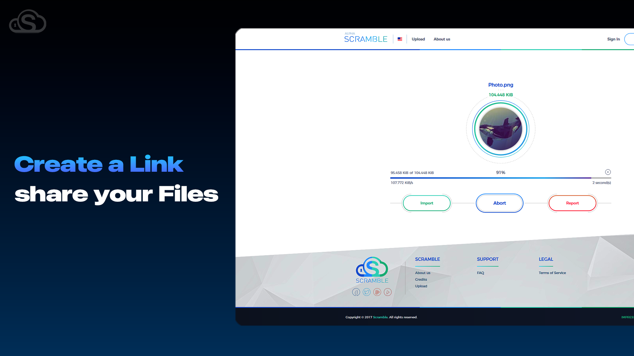Screen dimensions: 634x356
Task: Click the 2 second(s) remaining text
Action: coord(602,183)
